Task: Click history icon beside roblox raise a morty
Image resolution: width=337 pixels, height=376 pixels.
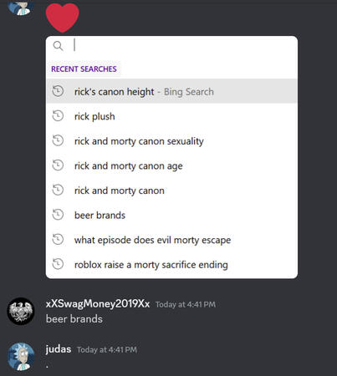Action: (x=58, y=264)
